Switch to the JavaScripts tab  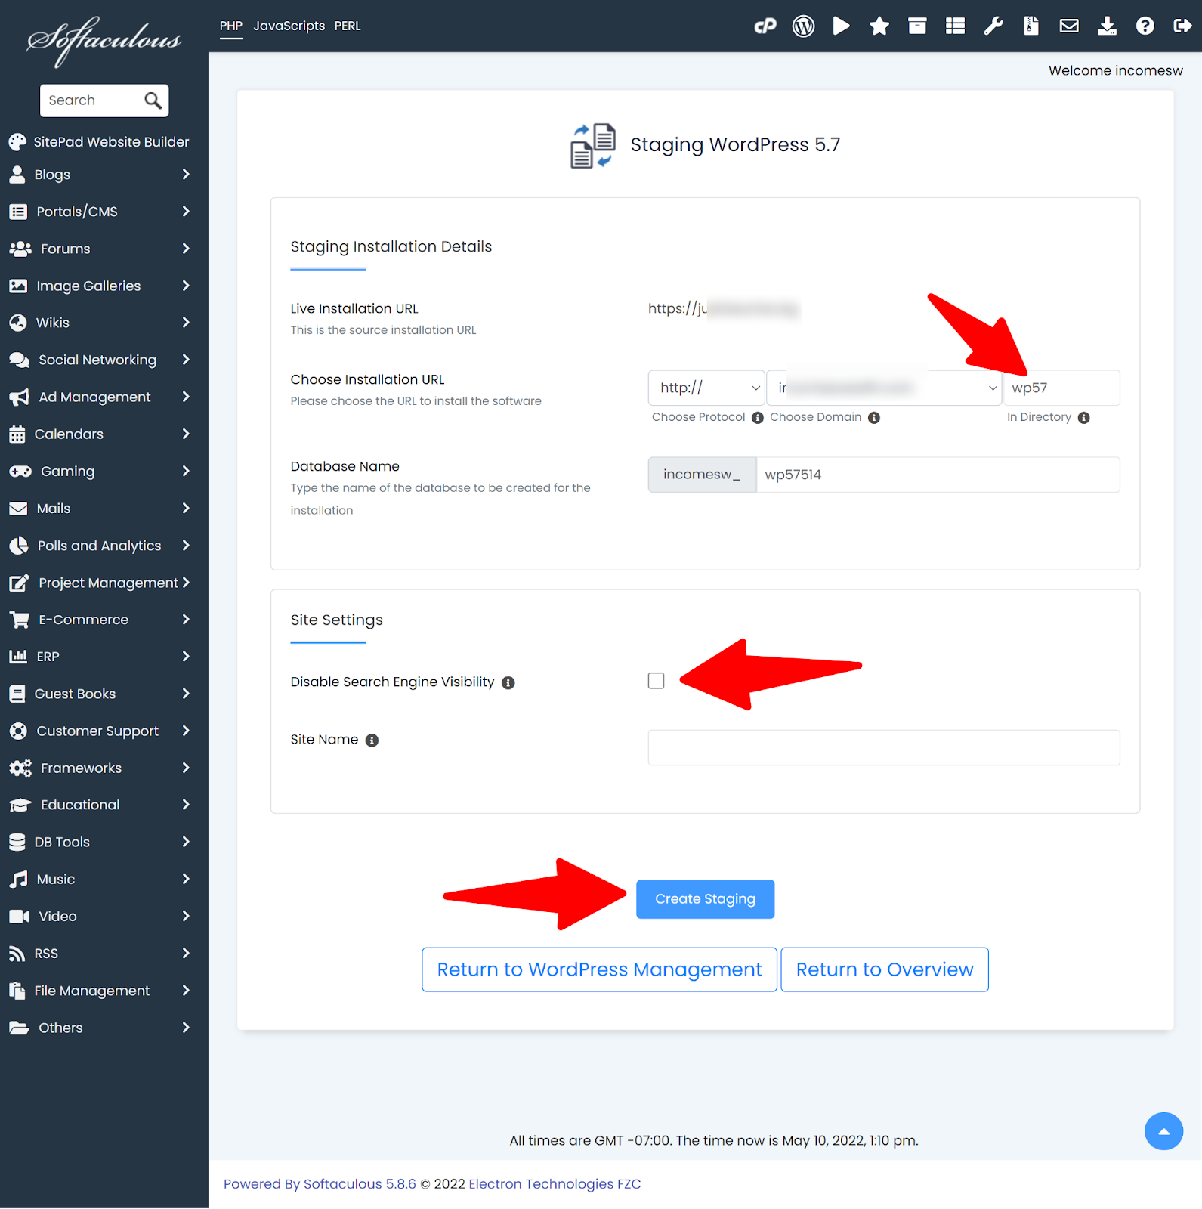(x=289, y=26)
